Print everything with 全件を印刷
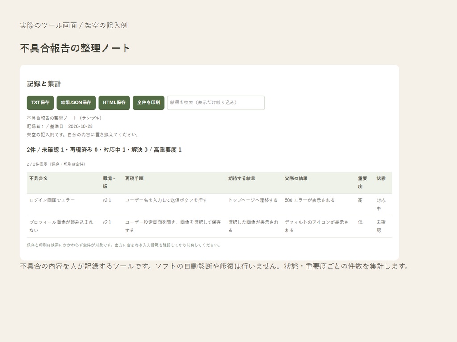This screenshot has width=457, height=342. [x=149, y=103]
